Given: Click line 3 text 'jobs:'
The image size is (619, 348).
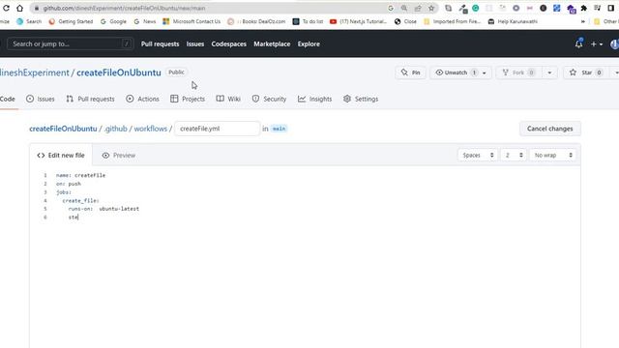Looking at the screenshot, I should click(64, 192).
